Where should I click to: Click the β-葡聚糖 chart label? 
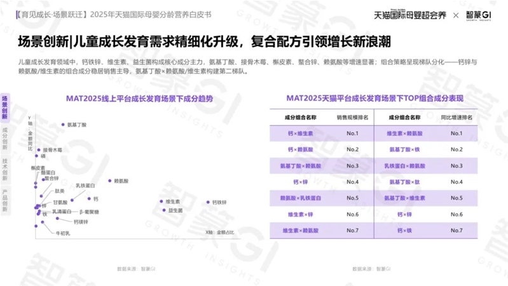click(x=89, y=212)
